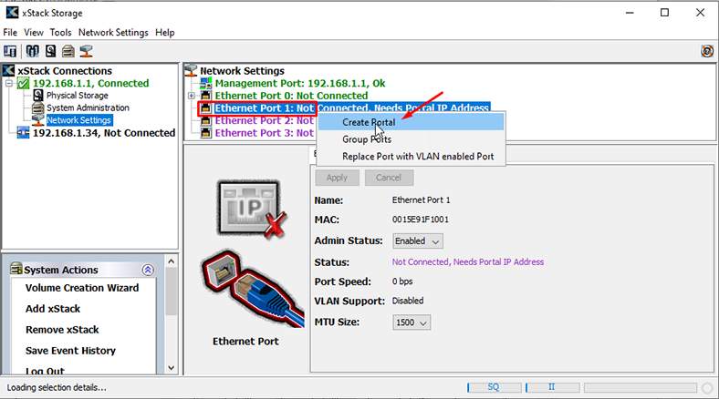Expand the Ethernet Port 0 node
The width and height of the screenshot is (719, 399).
pyautogui.click(x=192, y=96)
